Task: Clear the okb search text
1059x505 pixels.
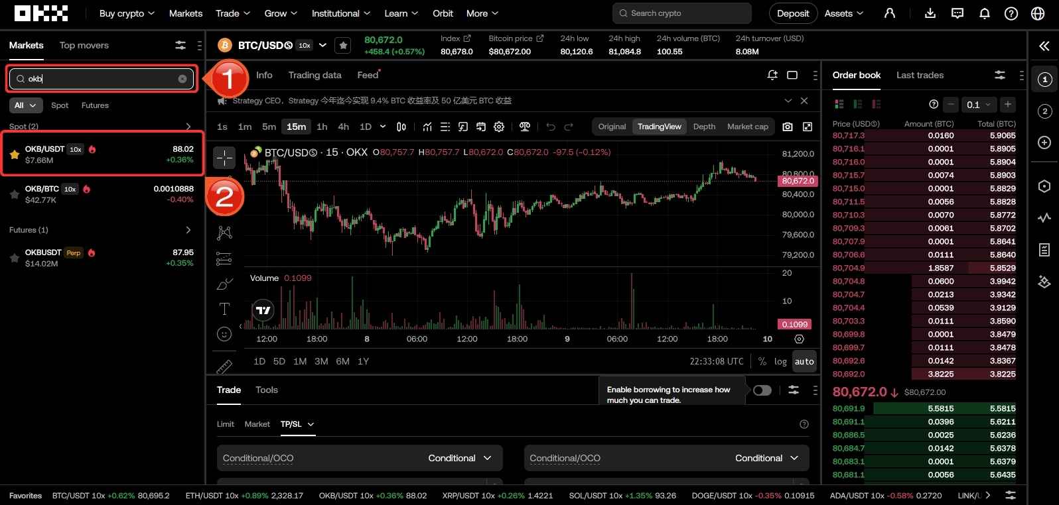Action: point(182,79)
